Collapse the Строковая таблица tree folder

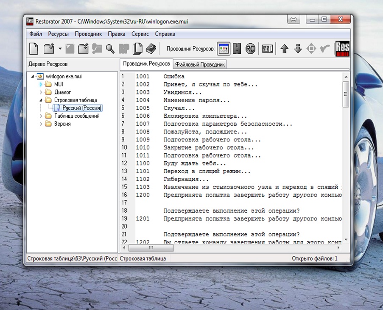[41, 100]
